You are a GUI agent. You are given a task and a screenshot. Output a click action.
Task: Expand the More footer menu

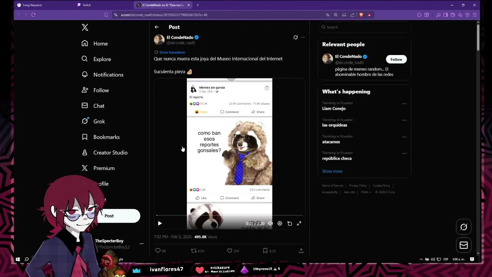tap(366, 192)
